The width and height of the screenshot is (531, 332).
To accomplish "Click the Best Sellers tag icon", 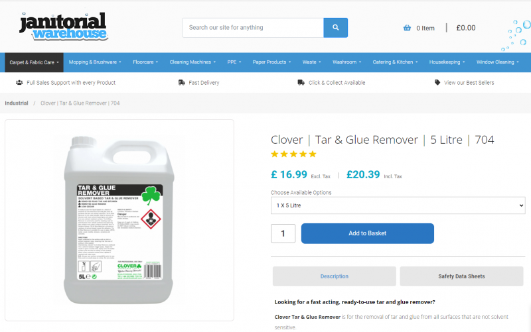I will 437,82.
